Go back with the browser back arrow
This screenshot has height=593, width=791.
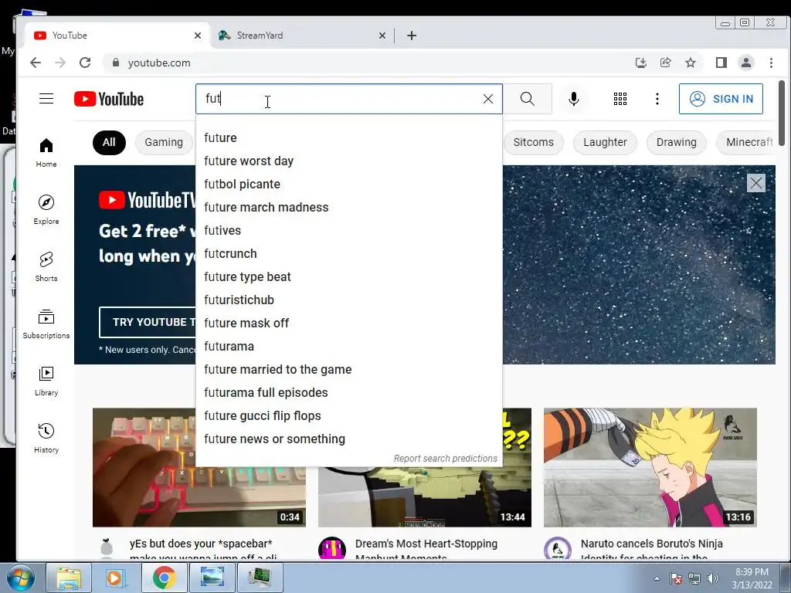(36, 63)
